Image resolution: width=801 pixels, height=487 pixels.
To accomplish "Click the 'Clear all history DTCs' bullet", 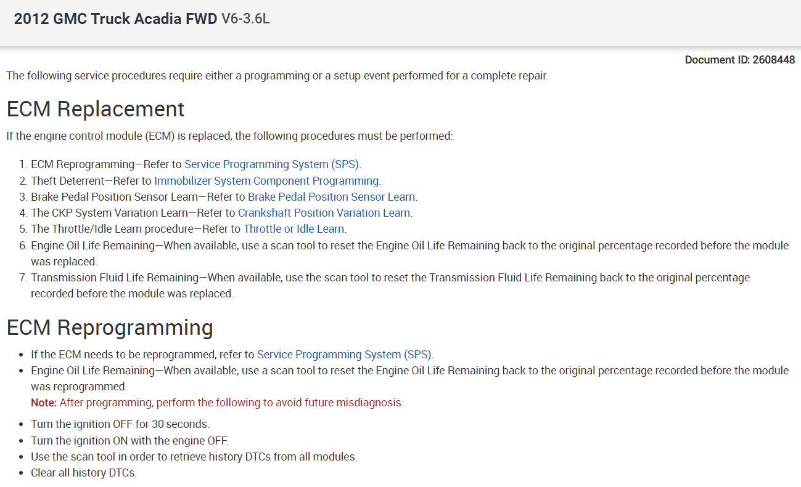I will click(84, 473).
